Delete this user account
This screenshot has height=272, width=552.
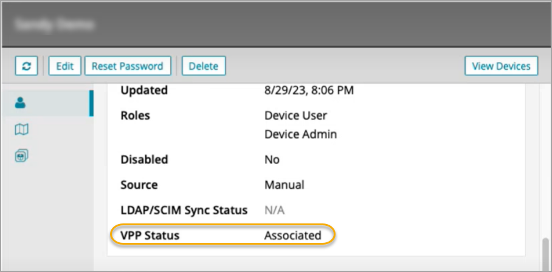[x=203, y=66]
